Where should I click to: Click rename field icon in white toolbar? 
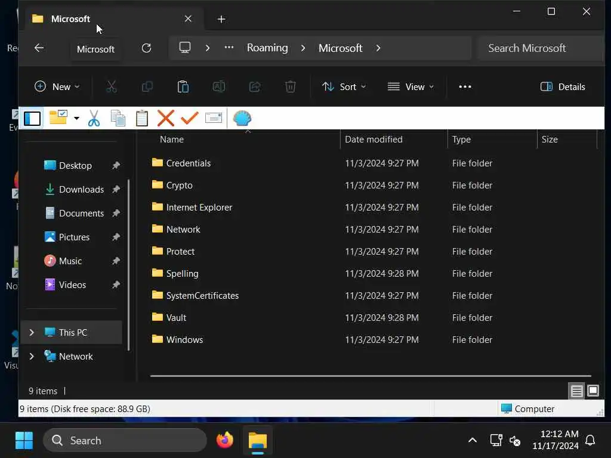click(214, 117)
